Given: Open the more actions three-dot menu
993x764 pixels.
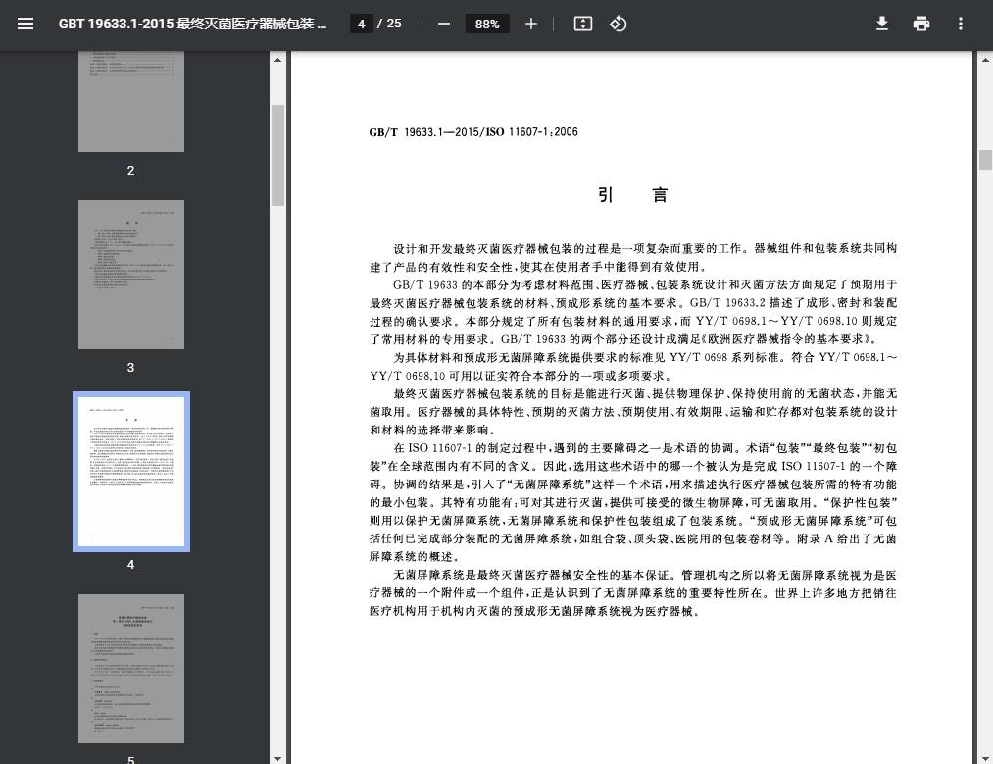Looking at the screenshot, I should [x=961, y=24].
